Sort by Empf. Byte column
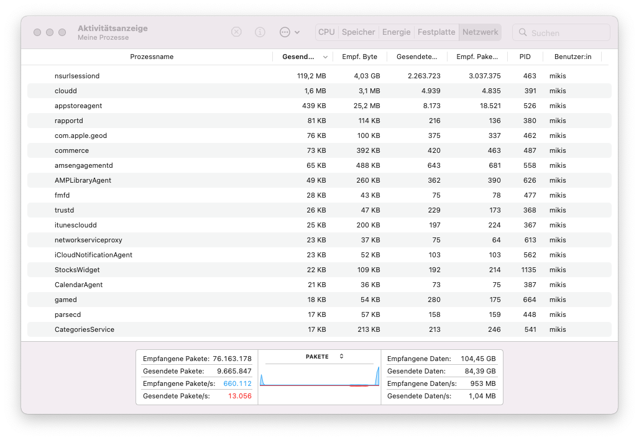Screen dimensions: 639x440 click(359, 57)
